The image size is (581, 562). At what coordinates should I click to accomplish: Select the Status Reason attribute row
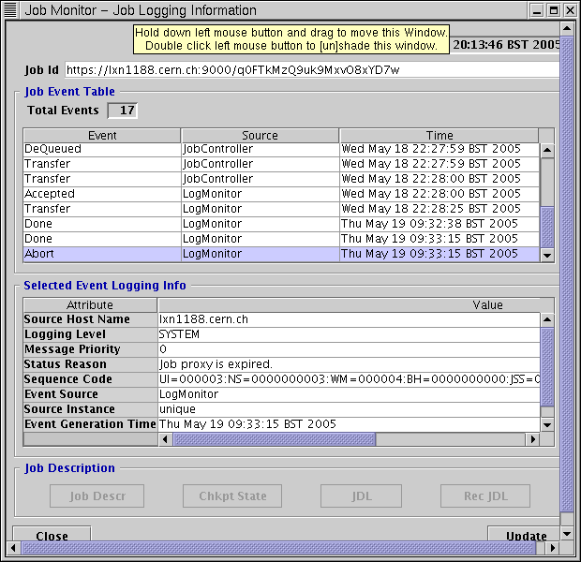click(x=90, y=364)
